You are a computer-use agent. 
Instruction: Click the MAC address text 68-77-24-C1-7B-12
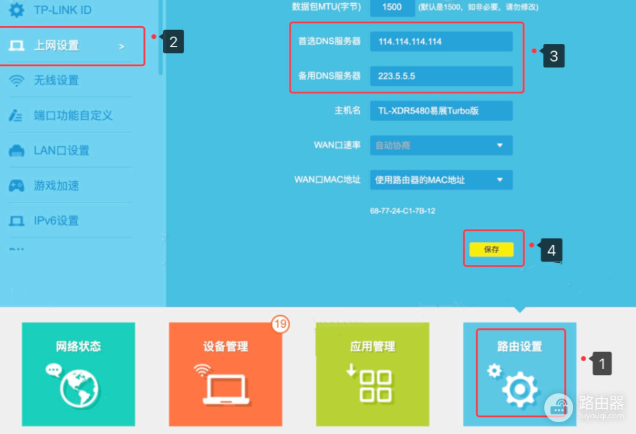[402, 210]
